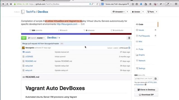Open the Pulse tab
This screenshot has height=100, width=179.
pyautogui.click(x=141, y=49)
